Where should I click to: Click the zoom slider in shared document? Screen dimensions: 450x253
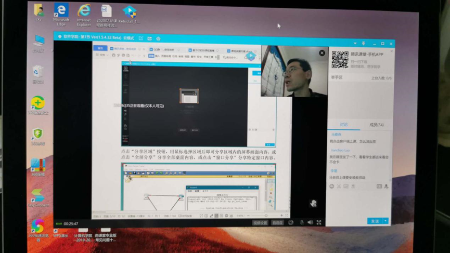(265, 215)
